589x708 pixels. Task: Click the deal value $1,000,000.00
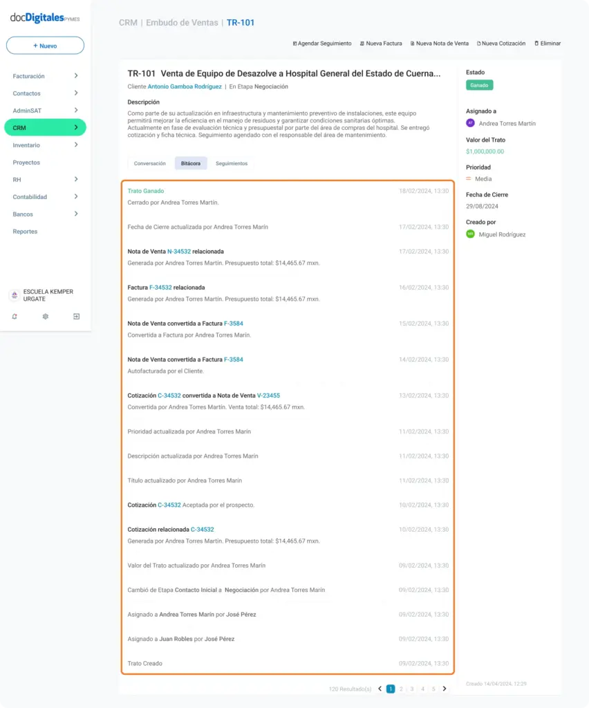485,151
